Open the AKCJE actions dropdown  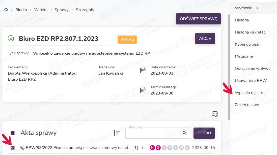coord(205,39)
